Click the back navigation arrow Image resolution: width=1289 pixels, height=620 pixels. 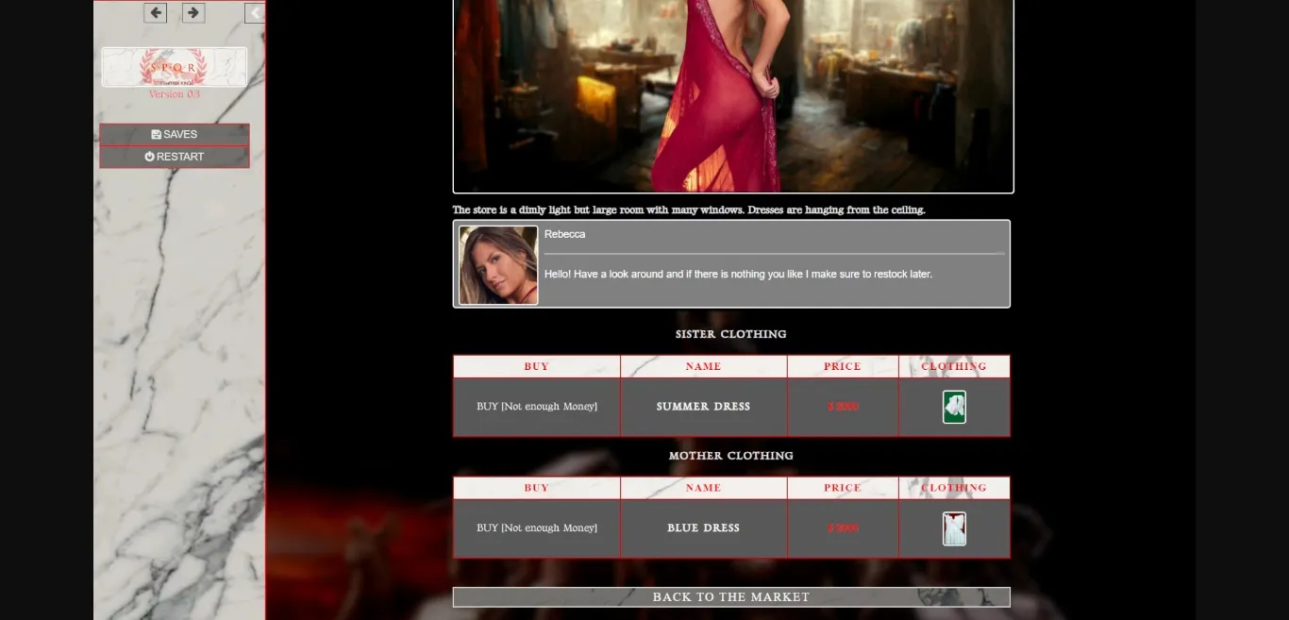155,12
